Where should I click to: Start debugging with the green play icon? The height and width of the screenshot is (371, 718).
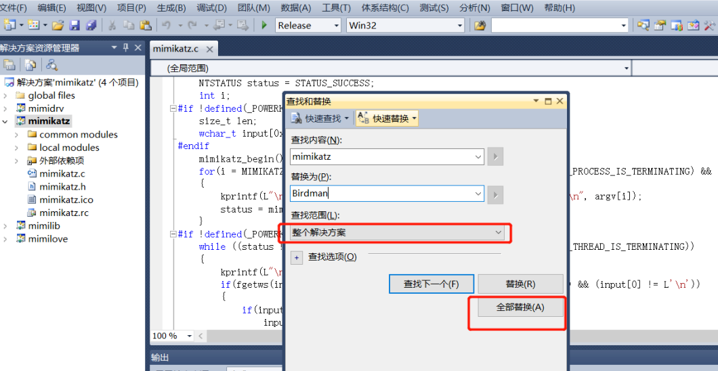point(264,25)
